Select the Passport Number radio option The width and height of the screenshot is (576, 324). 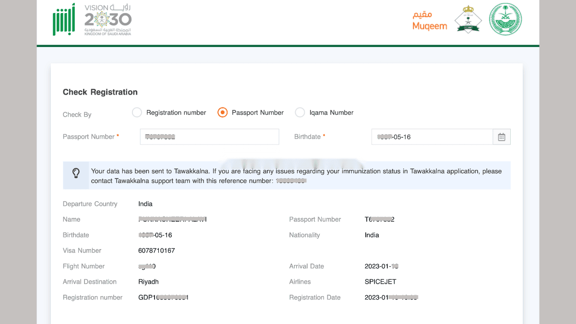pos(222,112)
